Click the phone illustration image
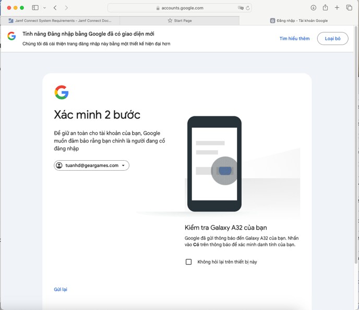Screen dimensions: 359x310 [214, 164]
